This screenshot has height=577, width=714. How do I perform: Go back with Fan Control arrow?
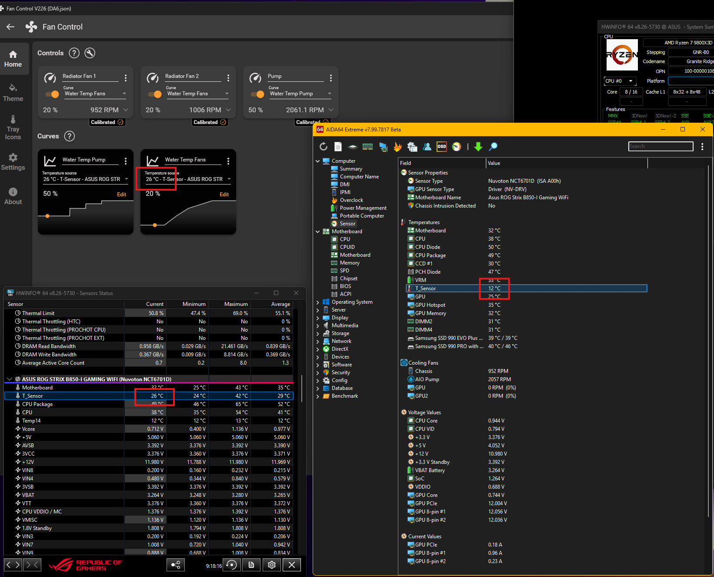[x=10, y=27]
